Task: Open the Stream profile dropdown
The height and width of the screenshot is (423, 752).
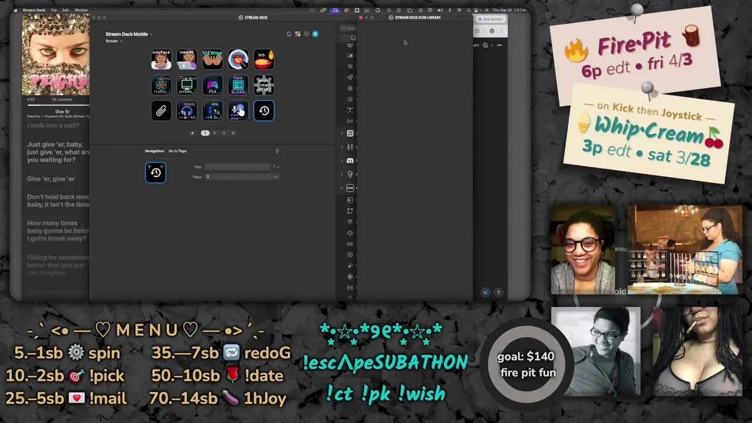Action: point(114,41)
